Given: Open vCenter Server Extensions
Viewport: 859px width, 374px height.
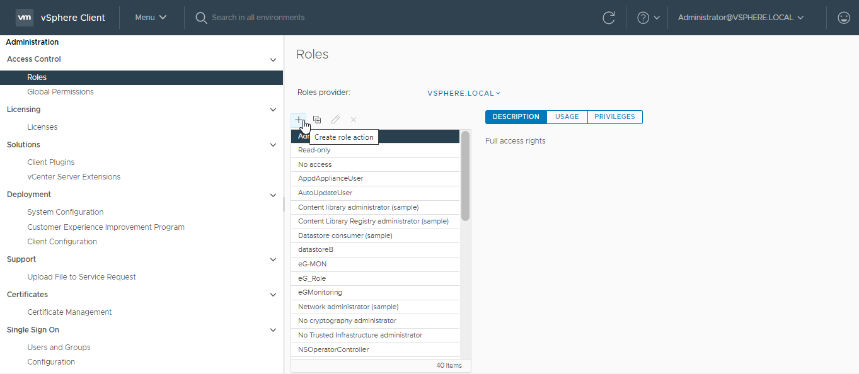Looking at the screenshot, I should pyautogui.click(x=74, y=177).
